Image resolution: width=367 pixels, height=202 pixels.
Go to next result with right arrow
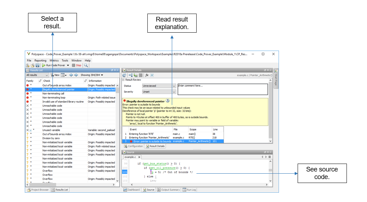[x=76, y=75]
